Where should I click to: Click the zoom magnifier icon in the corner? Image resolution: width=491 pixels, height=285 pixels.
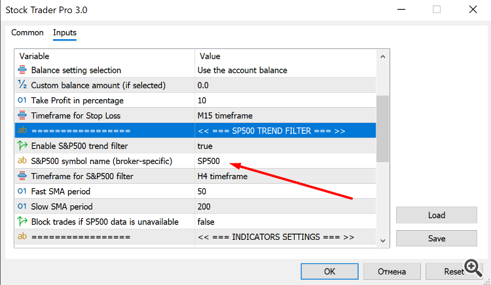pyautogui.click(x=473, y=267)
